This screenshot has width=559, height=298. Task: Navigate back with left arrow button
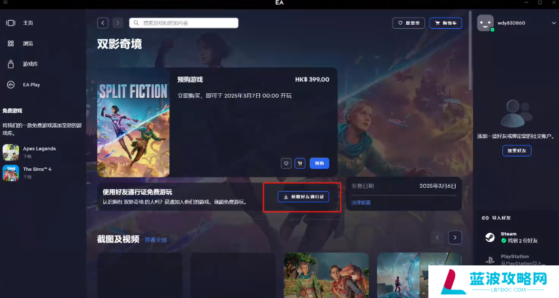[x=103, y=23]
